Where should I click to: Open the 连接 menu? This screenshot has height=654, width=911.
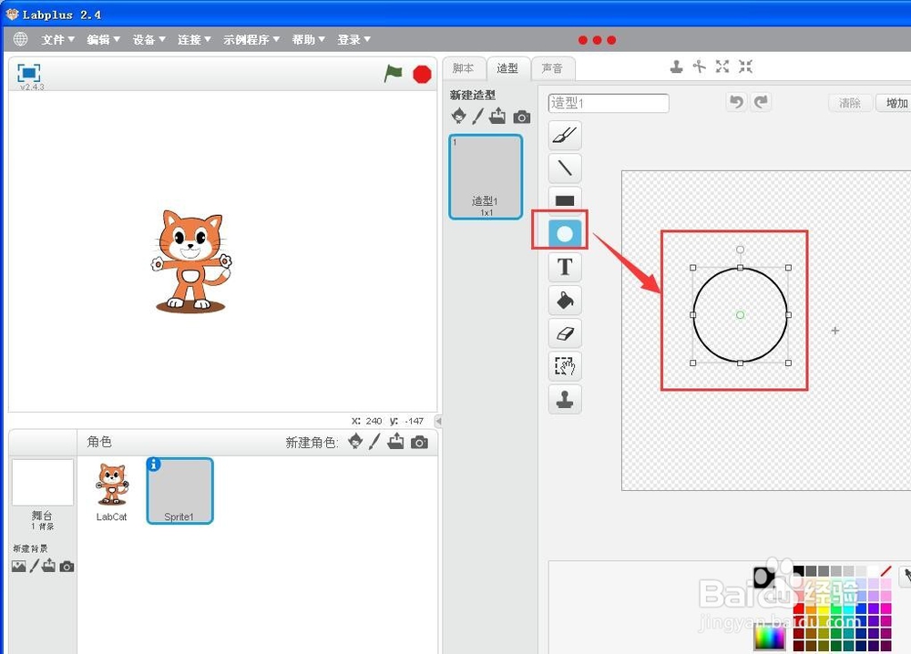(x=194, y=39)
